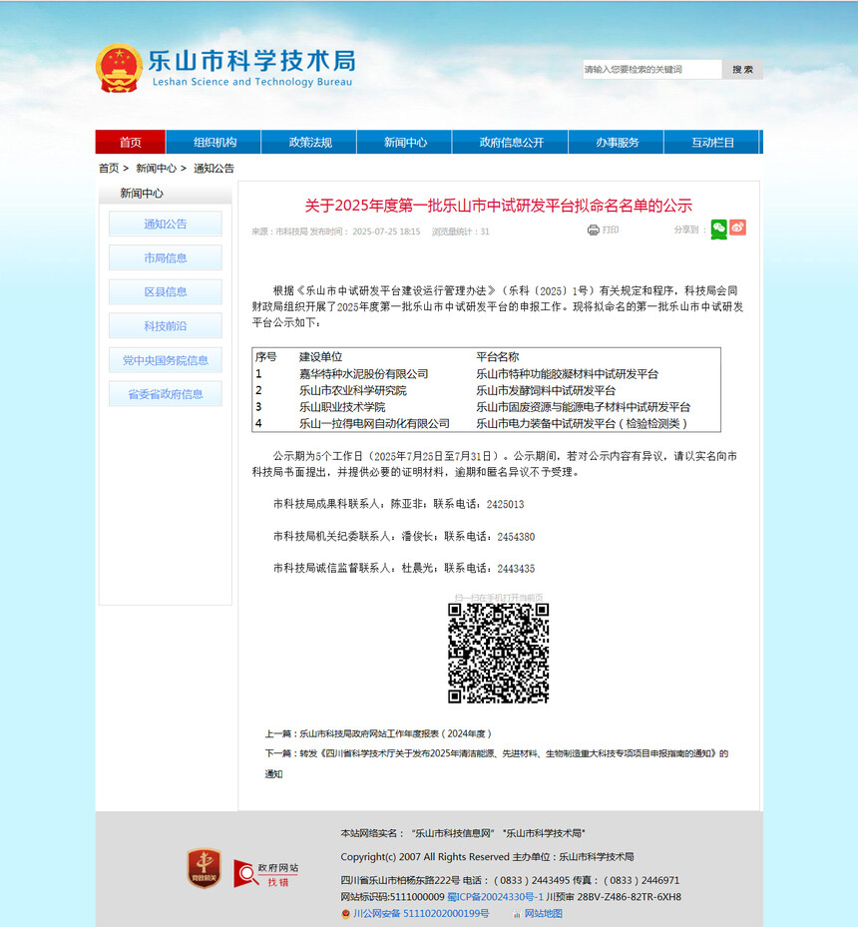Click the 浏览量统计：31 view count
This screenshot has height=927, width=858.
tap(461, 232)
